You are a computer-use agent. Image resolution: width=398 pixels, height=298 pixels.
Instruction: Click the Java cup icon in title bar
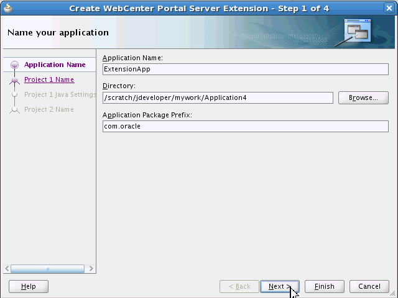(8, 8)
